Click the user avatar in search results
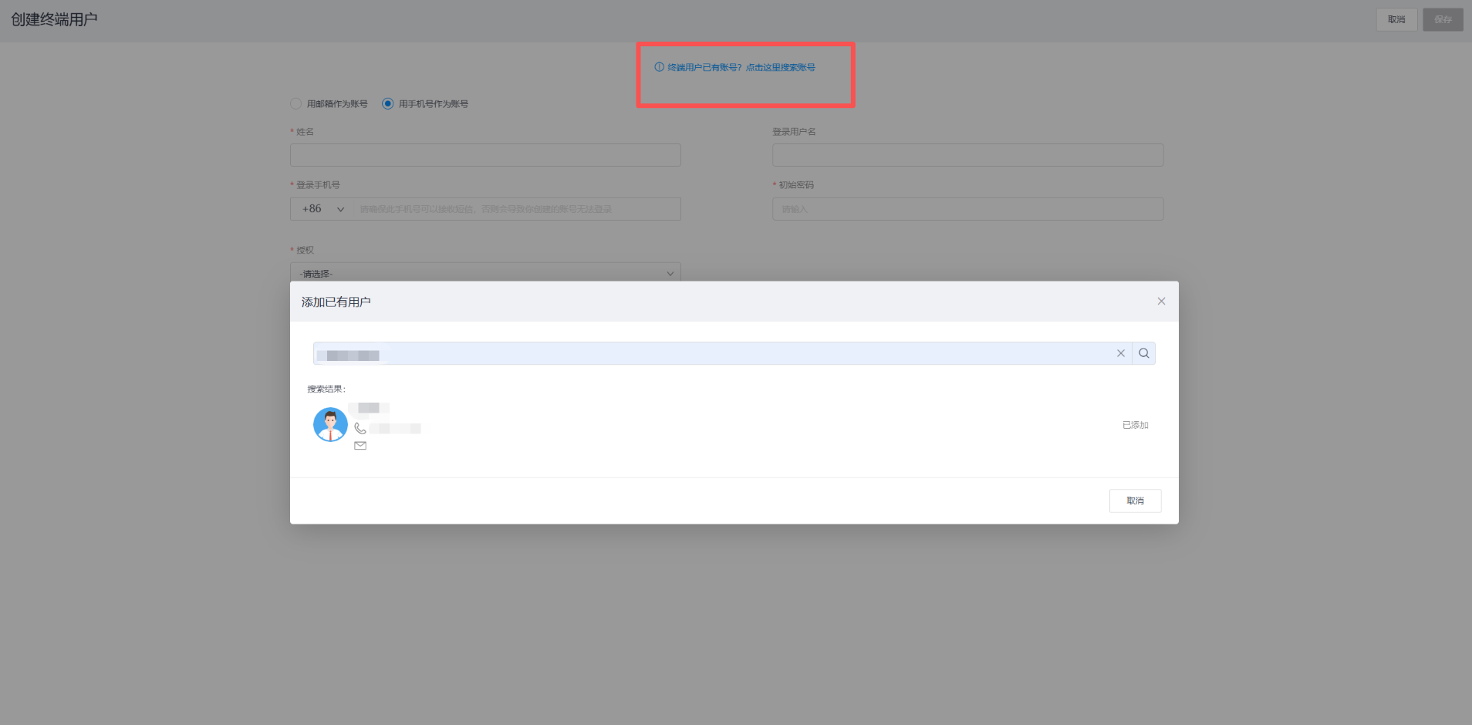 pos(330,425)
